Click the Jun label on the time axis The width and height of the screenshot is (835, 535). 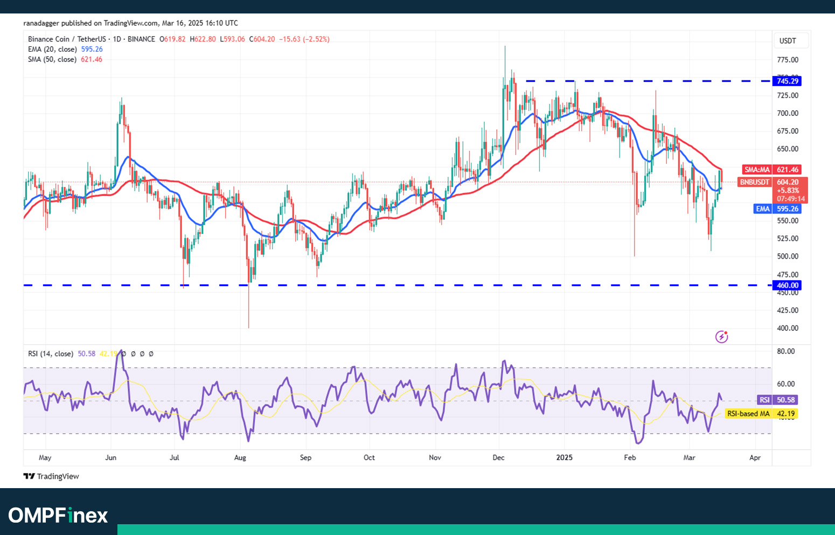[110, 457]
